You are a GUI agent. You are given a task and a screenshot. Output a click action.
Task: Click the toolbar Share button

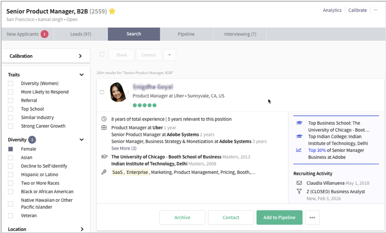tap(121, 55)
